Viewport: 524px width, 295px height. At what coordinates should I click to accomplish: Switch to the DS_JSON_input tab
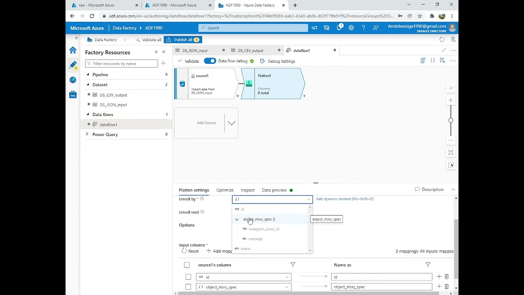(x=195, y=50)
